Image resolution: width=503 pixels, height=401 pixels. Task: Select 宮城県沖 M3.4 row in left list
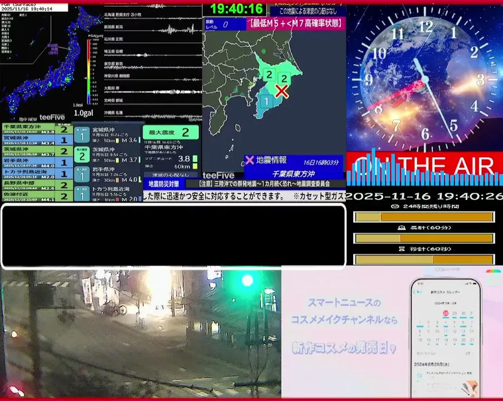37,140
